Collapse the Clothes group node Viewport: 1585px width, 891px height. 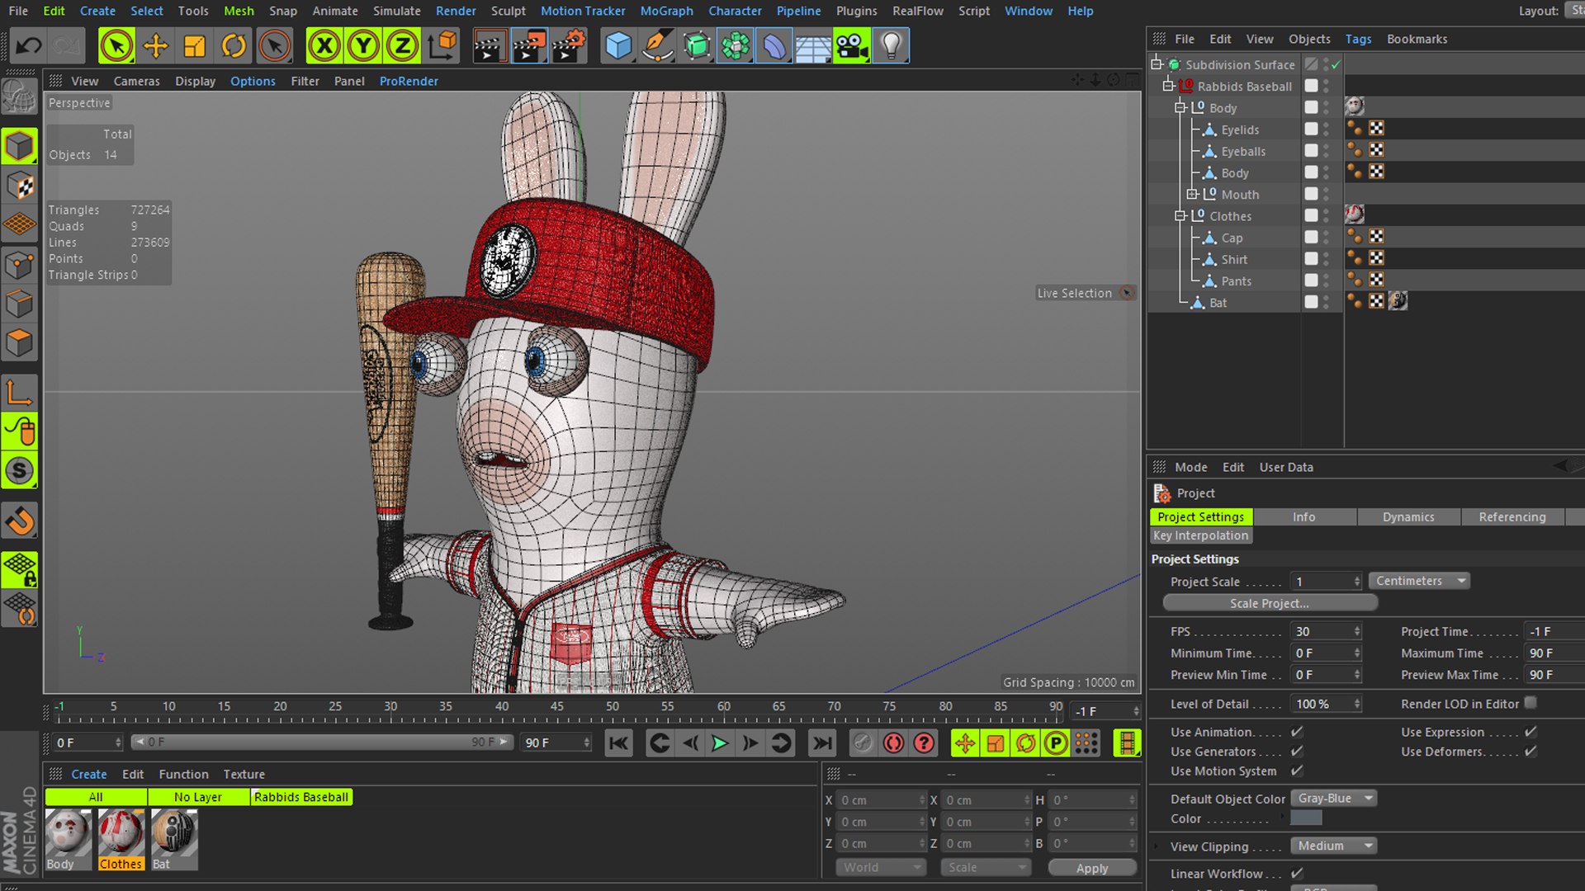pyautogui.click(x=1180, y=215)
